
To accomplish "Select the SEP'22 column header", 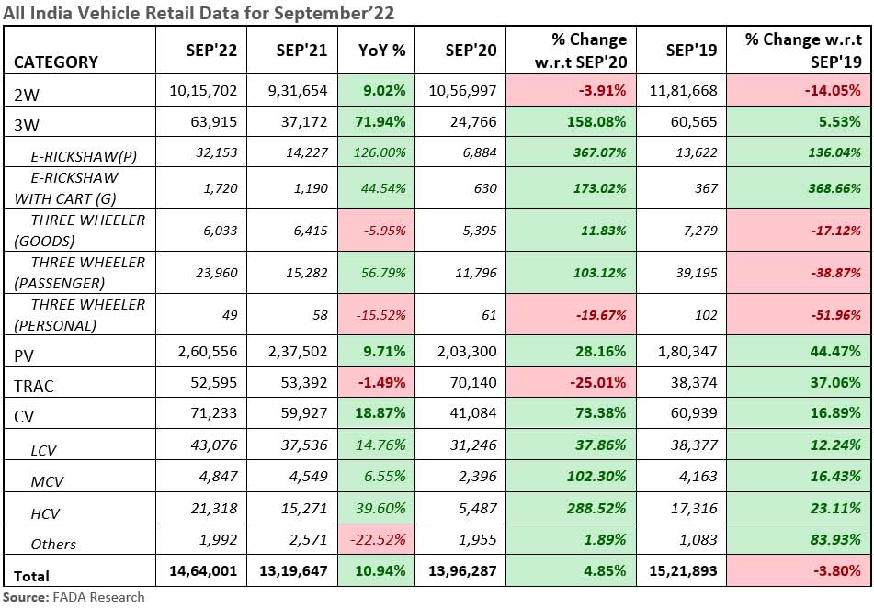I will point(210,51).
